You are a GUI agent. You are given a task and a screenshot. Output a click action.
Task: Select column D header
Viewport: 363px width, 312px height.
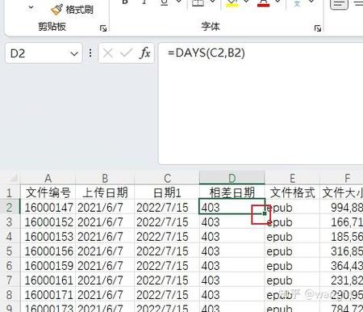(232, 178)
